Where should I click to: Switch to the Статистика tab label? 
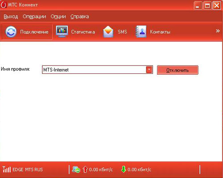(x=83, y=32)
